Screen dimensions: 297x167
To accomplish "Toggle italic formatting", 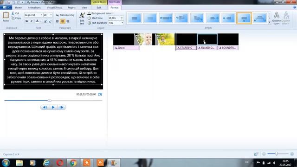I will point(32,21).
